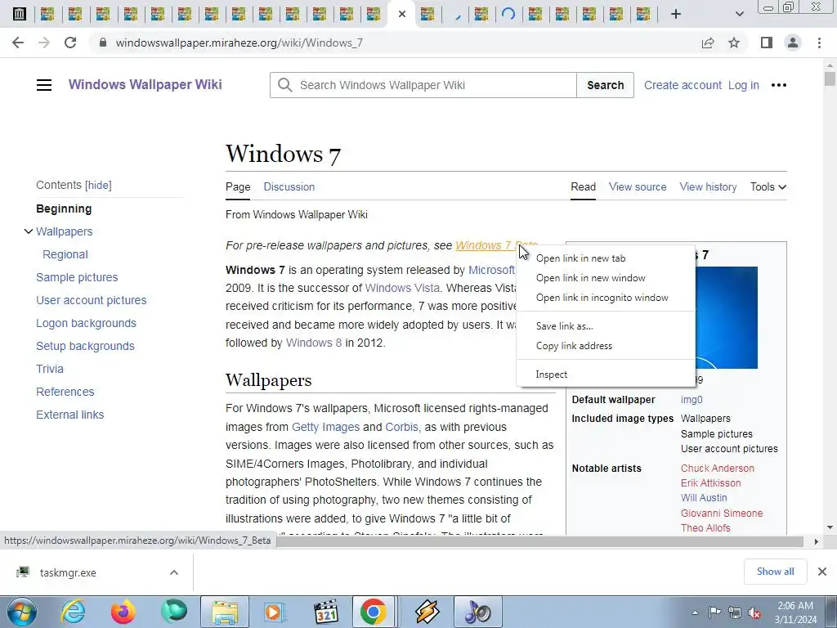Screen dimensions: 837x628
Task: Jump to Setup backgrounds section
Action: (x=85, y=346)
